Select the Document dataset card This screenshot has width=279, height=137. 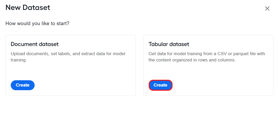coord(71,65)
